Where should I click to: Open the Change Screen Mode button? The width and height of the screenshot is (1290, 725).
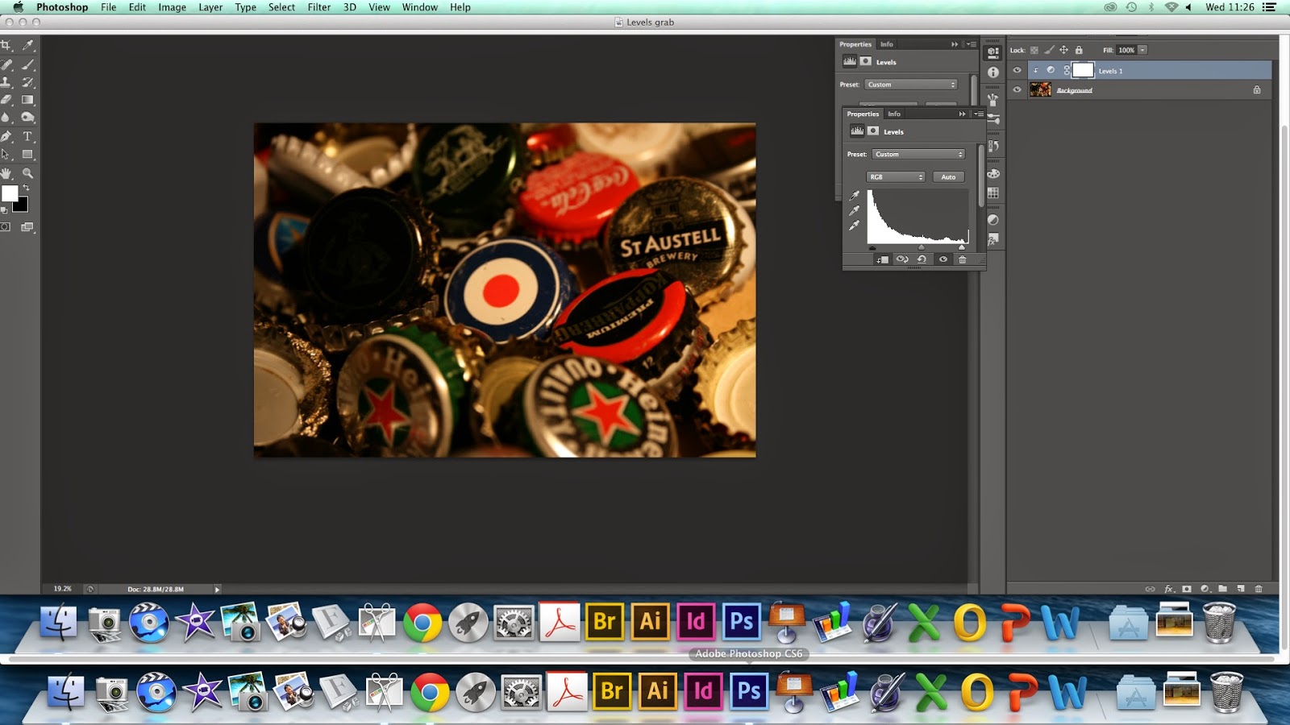click(27, 227)
